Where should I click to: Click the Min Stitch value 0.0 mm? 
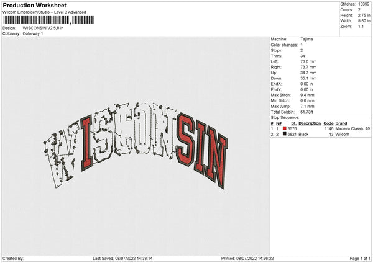[307, 100]
